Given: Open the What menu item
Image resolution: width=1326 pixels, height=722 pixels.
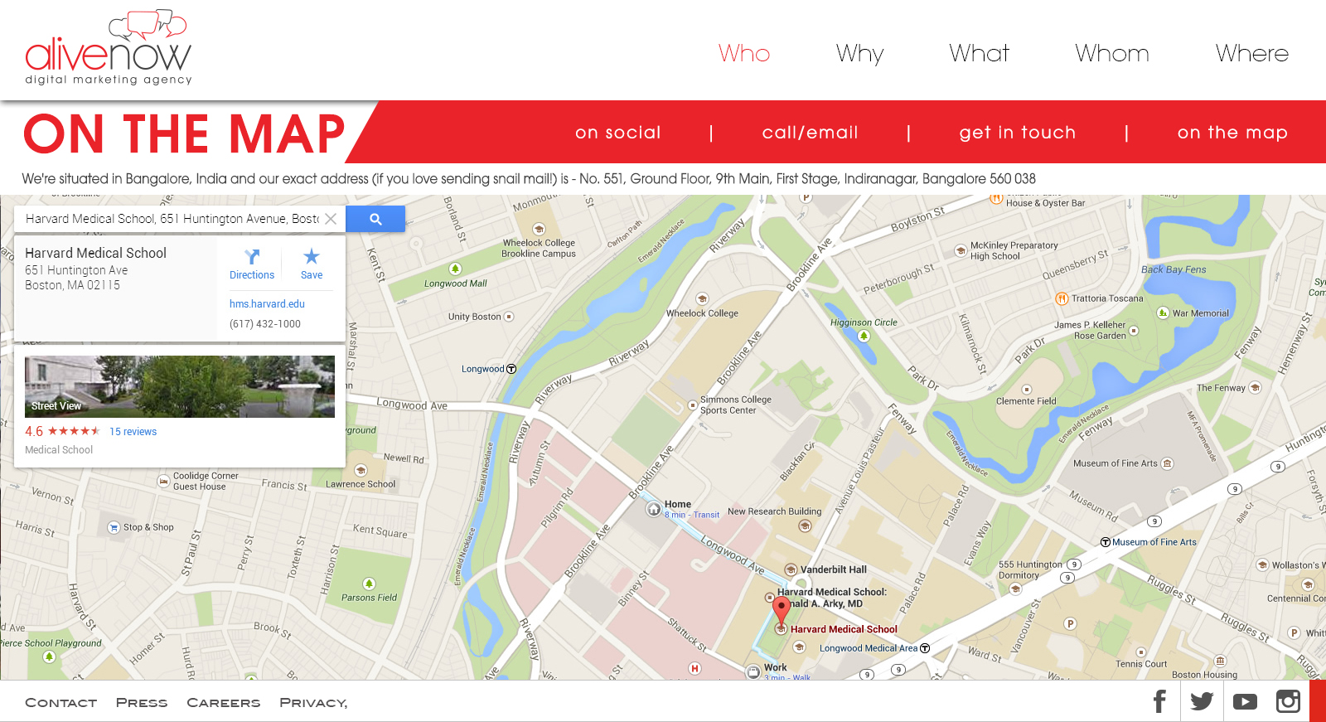Looking at the screenshot, I should click(x=979, y=54).
